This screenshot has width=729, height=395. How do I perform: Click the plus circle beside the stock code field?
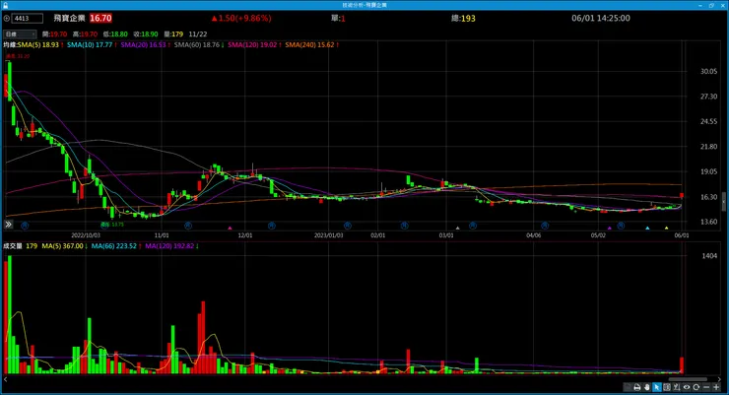[x=7, y=19]
